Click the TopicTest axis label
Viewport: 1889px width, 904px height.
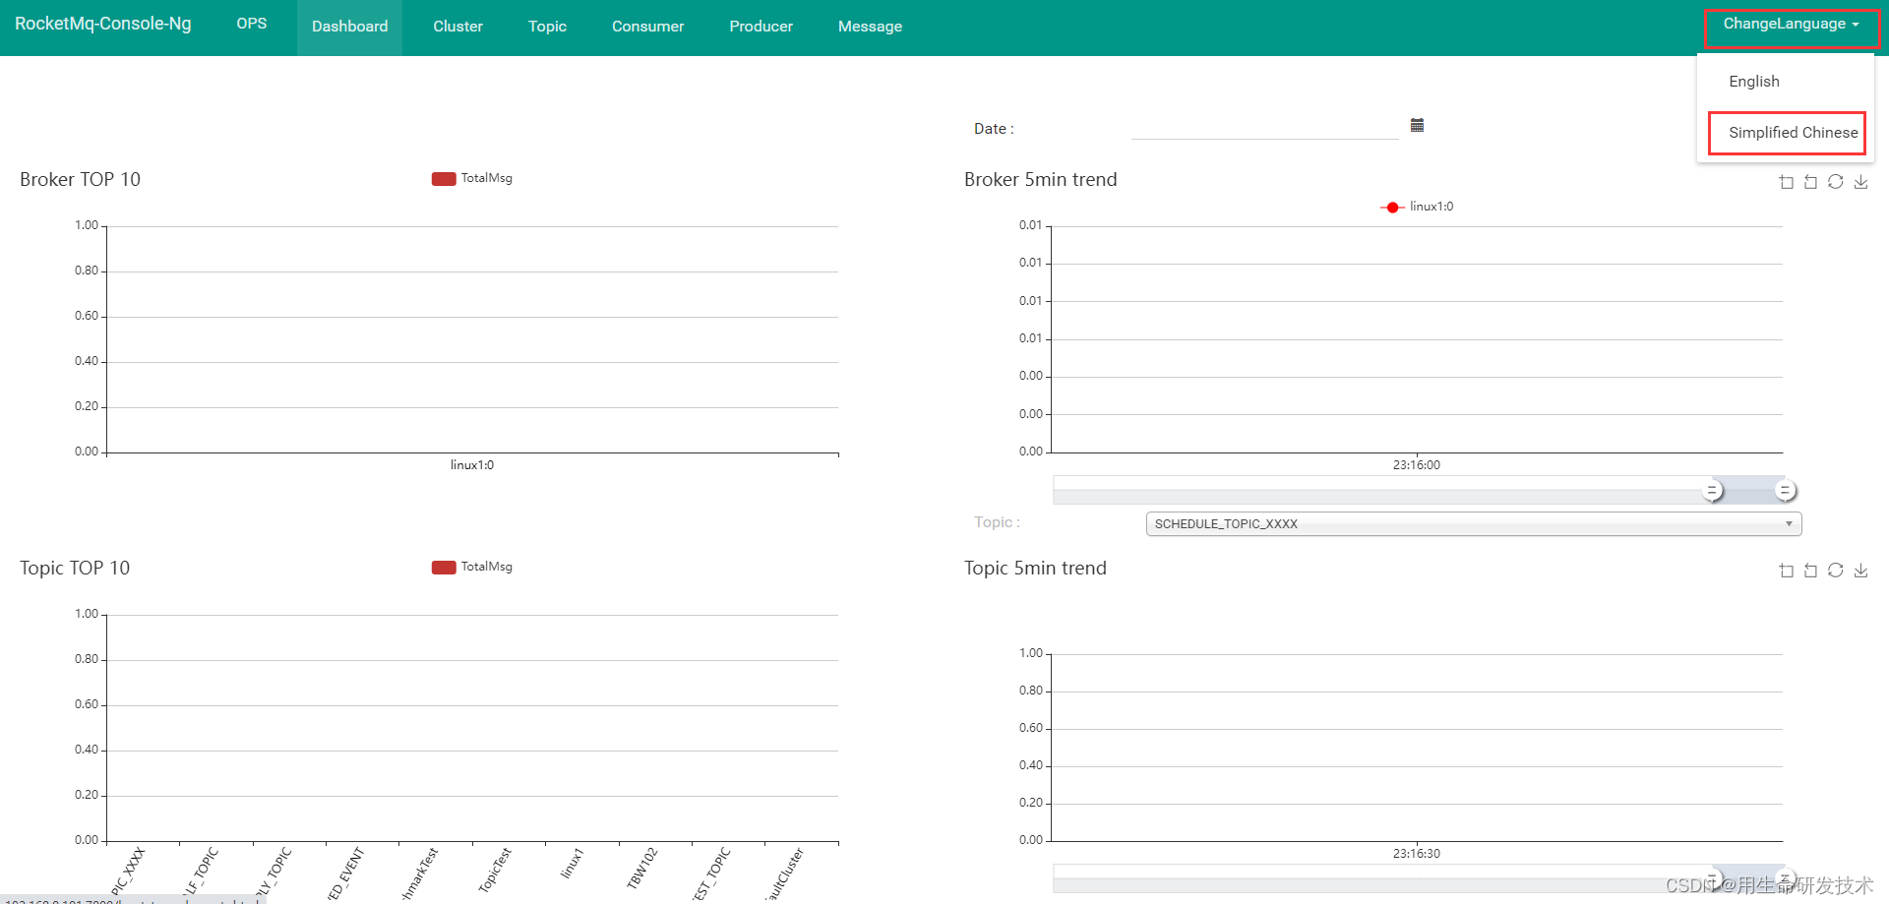(x=495, y=870)
